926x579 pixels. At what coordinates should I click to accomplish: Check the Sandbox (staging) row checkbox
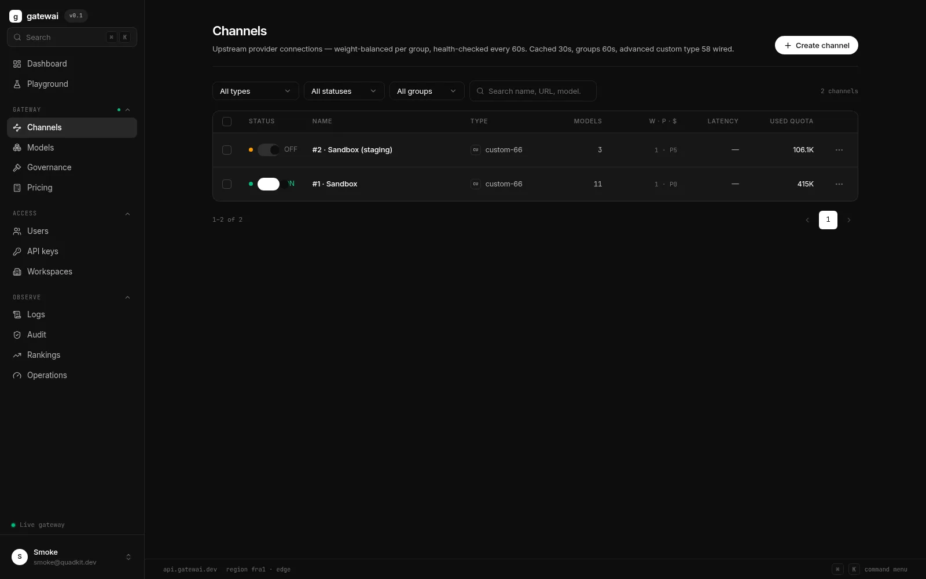point(227,150)
